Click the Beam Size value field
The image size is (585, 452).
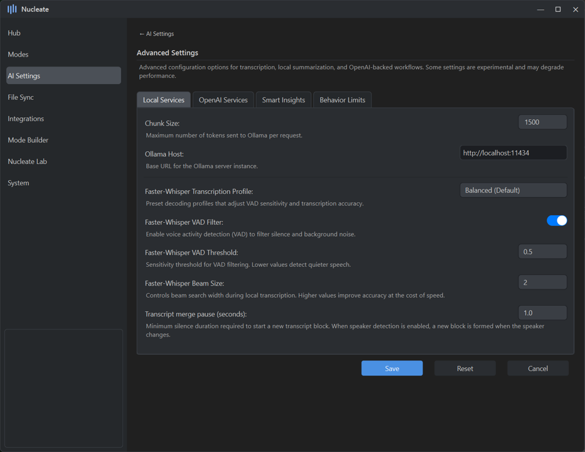point(542,282)
